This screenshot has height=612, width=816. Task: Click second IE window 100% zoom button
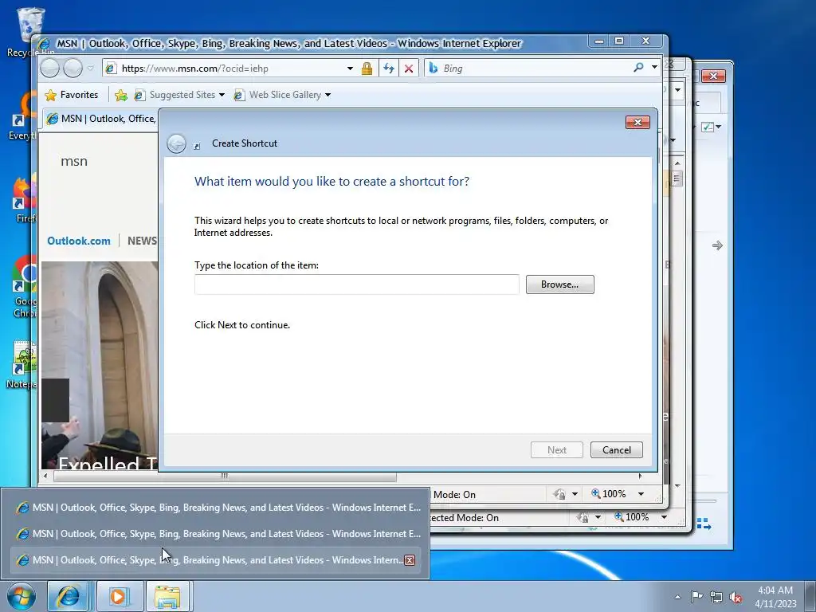[631, 517]
